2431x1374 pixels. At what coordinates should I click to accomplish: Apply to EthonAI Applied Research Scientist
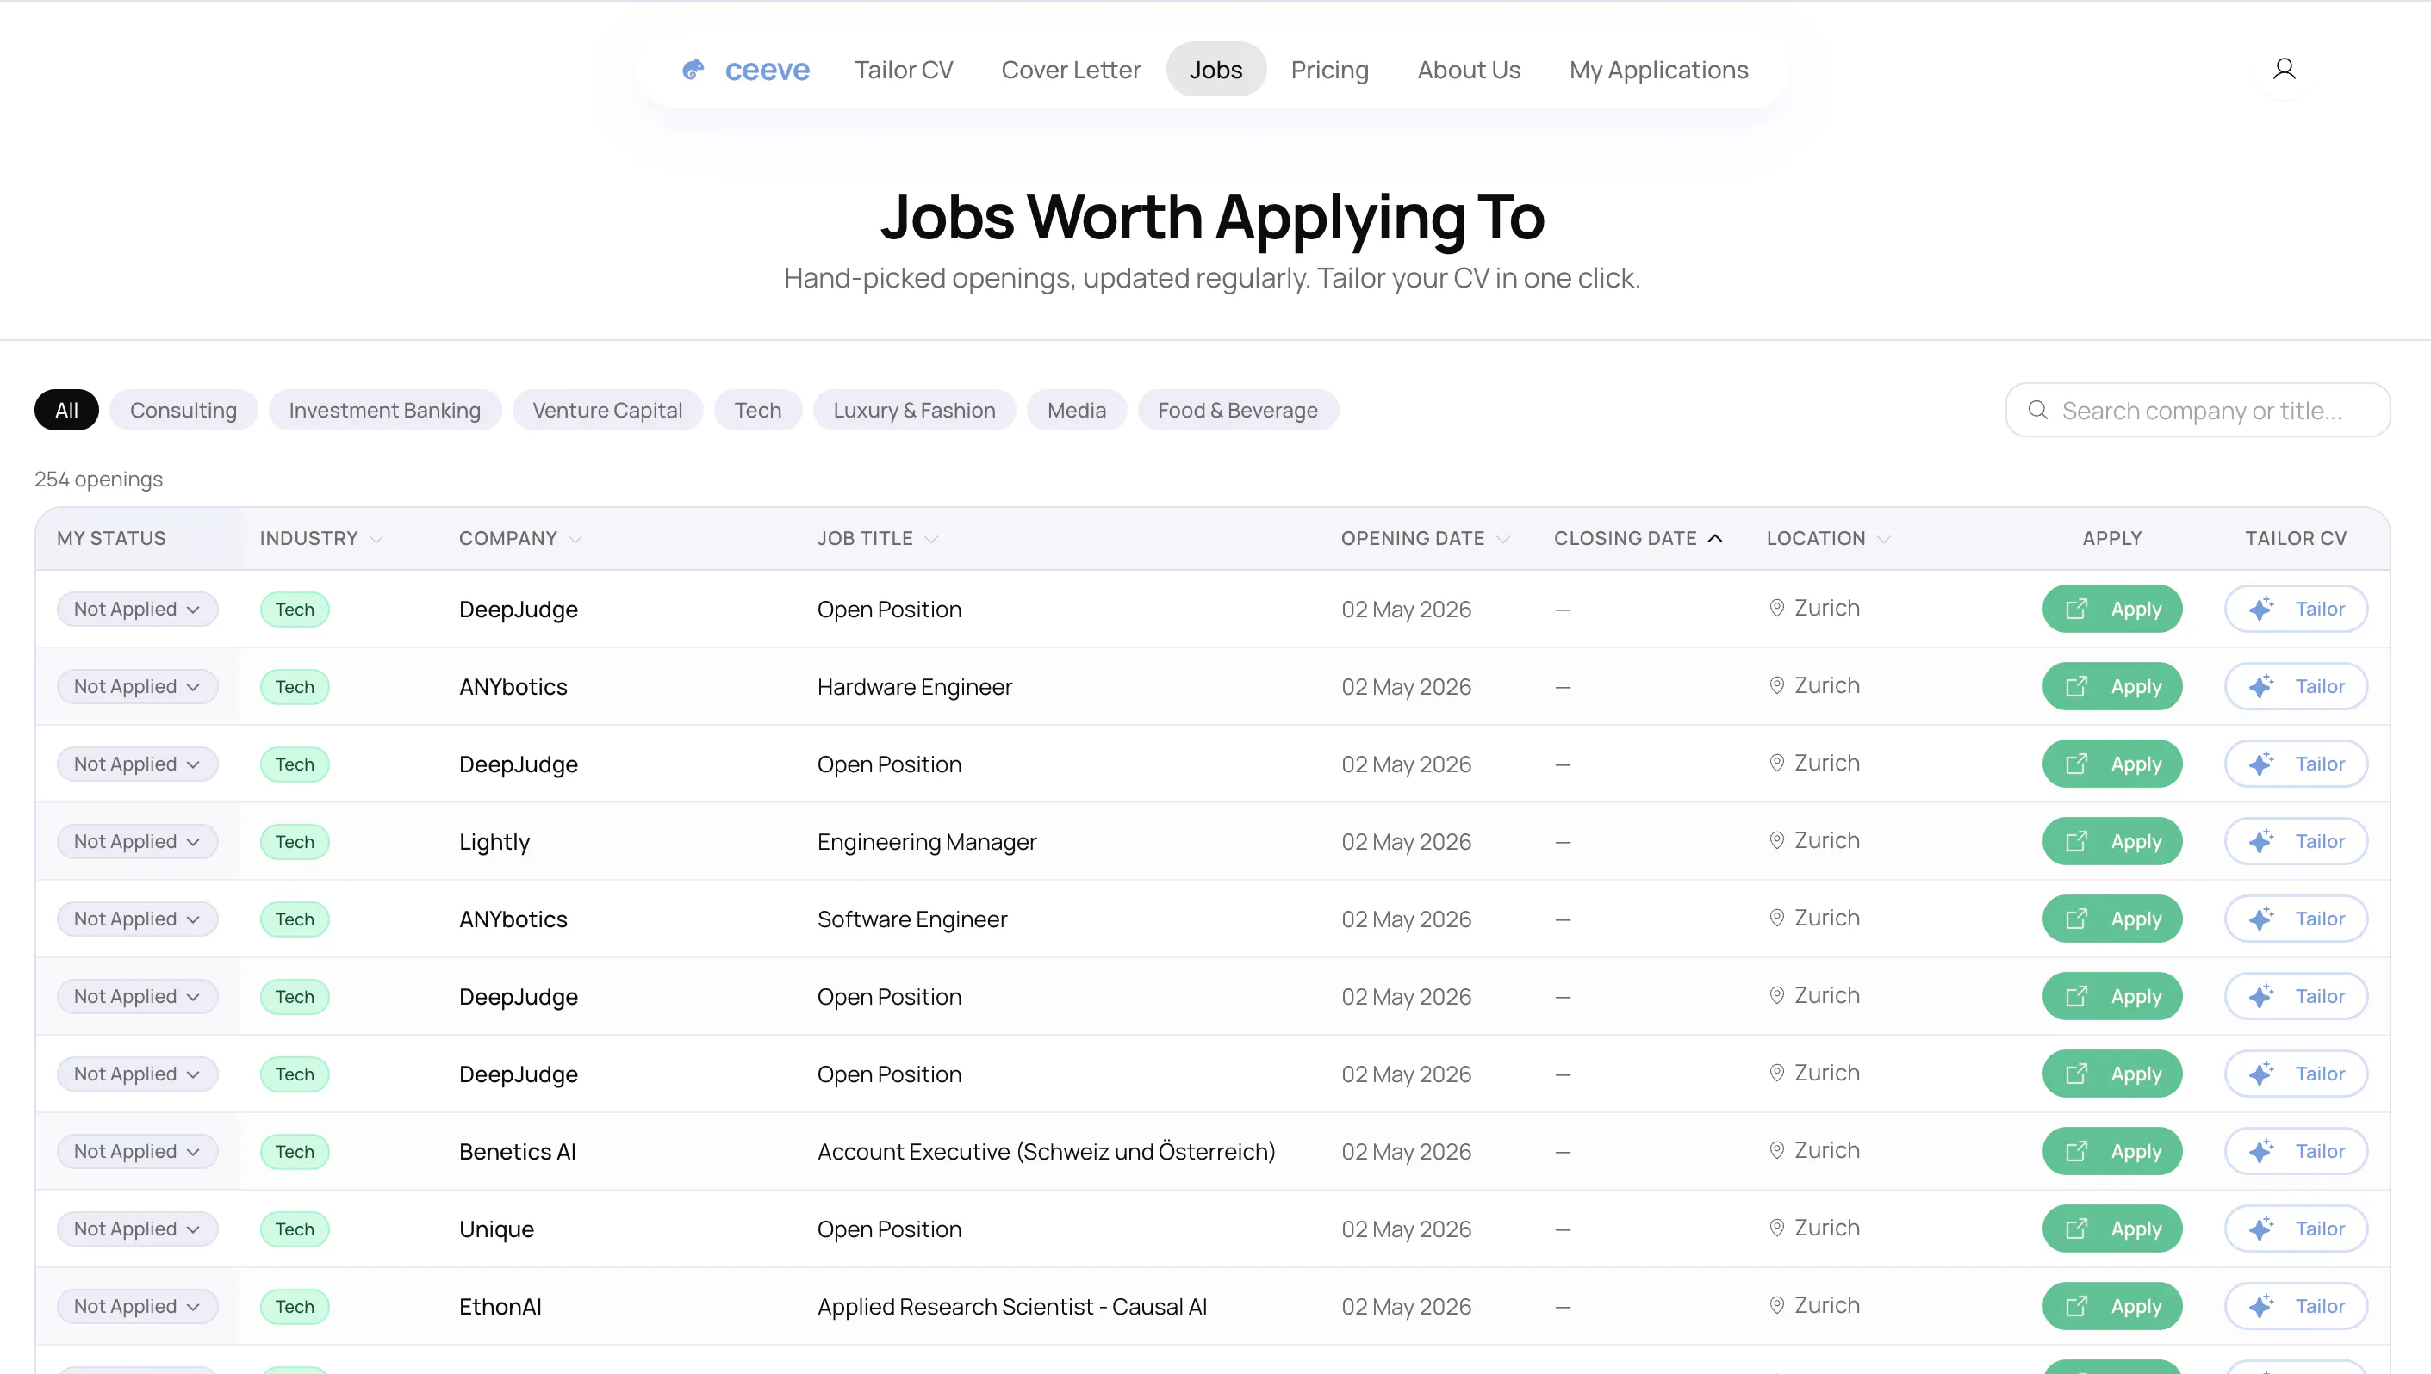[2112, 1306]
